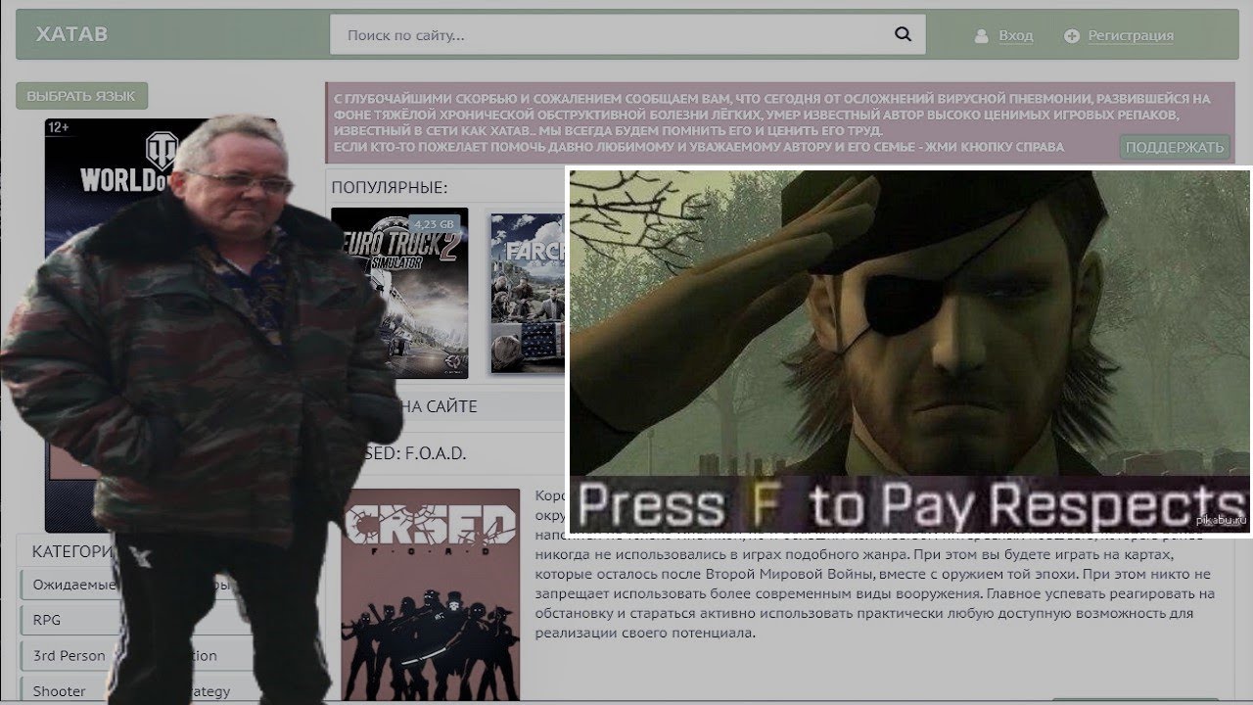Click the 'Press F to Pay Respects' image
This screenshot has width=1253, height=705.
point(909,353)
